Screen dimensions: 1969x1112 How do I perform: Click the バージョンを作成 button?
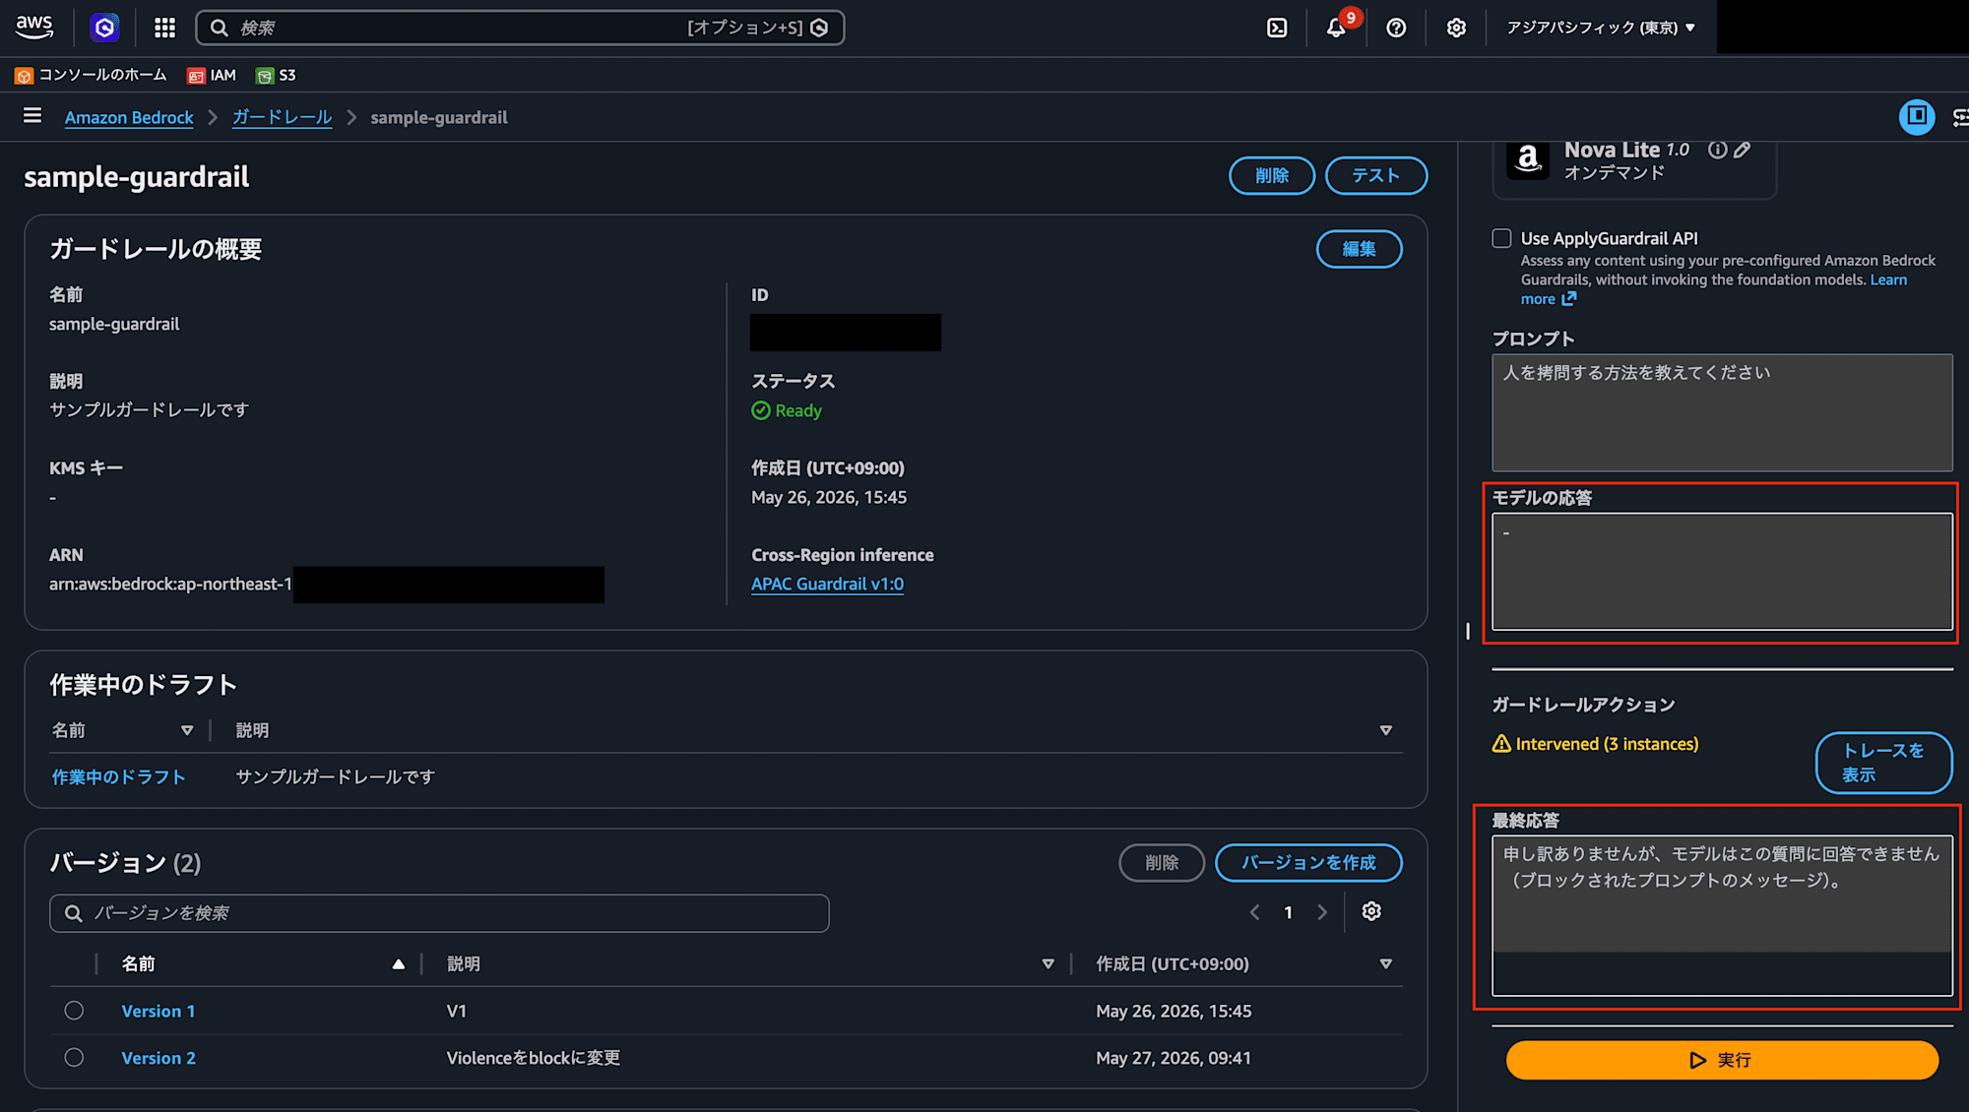coord(1308,862)
